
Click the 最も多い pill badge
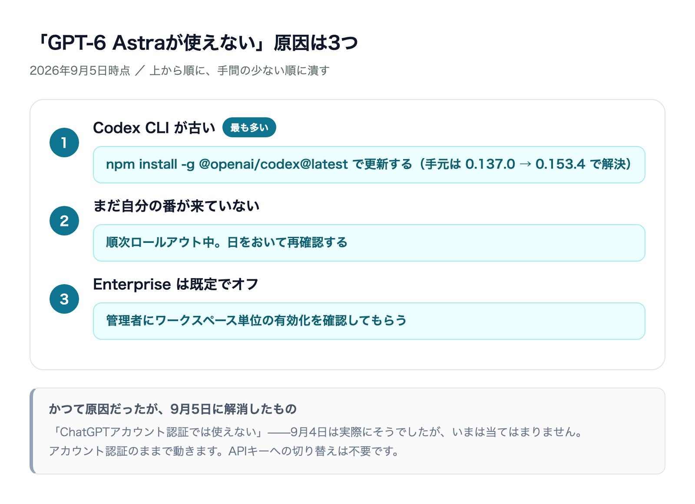249,127
